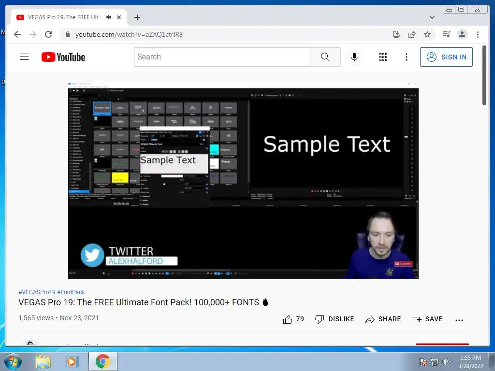Bookmark this tab with the star
The image size is (495, 371).
427,34
